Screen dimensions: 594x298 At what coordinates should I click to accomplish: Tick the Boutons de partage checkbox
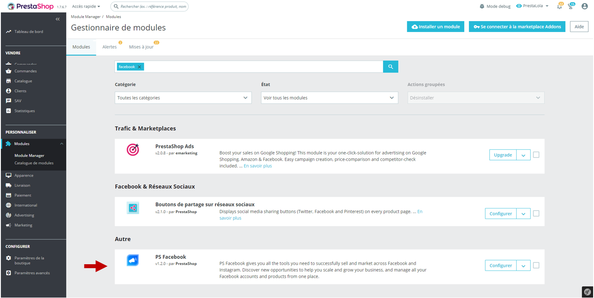536,214
